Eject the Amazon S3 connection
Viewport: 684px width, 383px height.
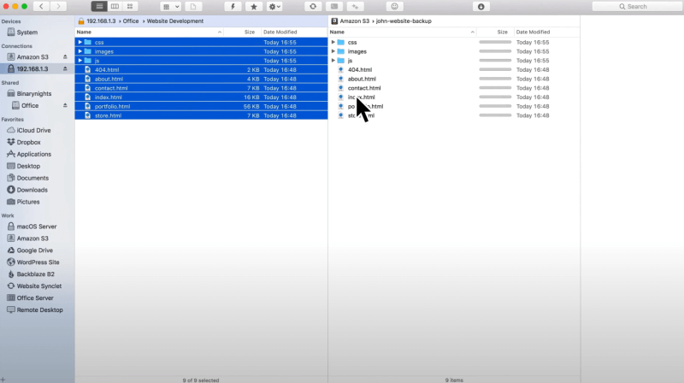pyautogui.click(x=65, y=56)
